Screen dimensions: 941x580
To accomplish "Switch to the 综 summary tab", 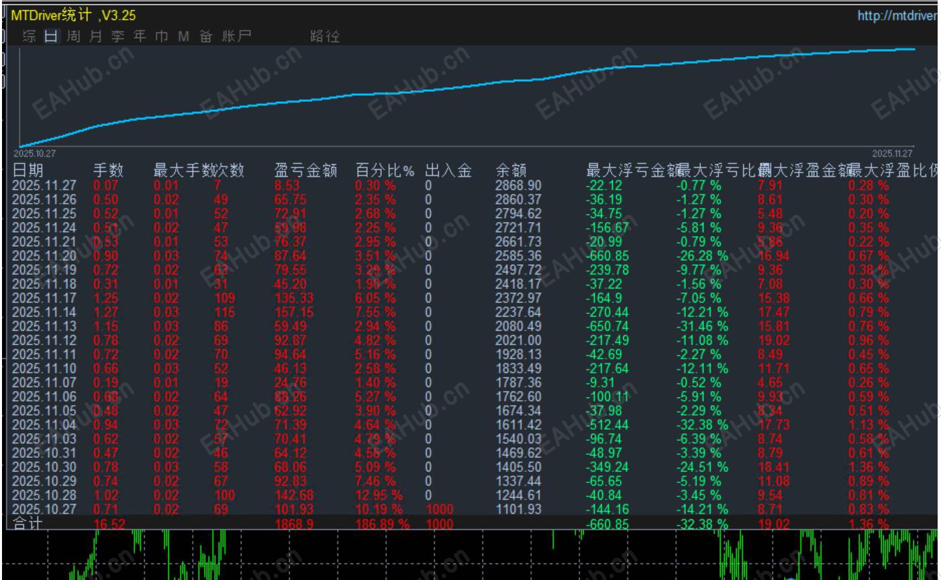I will pos(30,36).
